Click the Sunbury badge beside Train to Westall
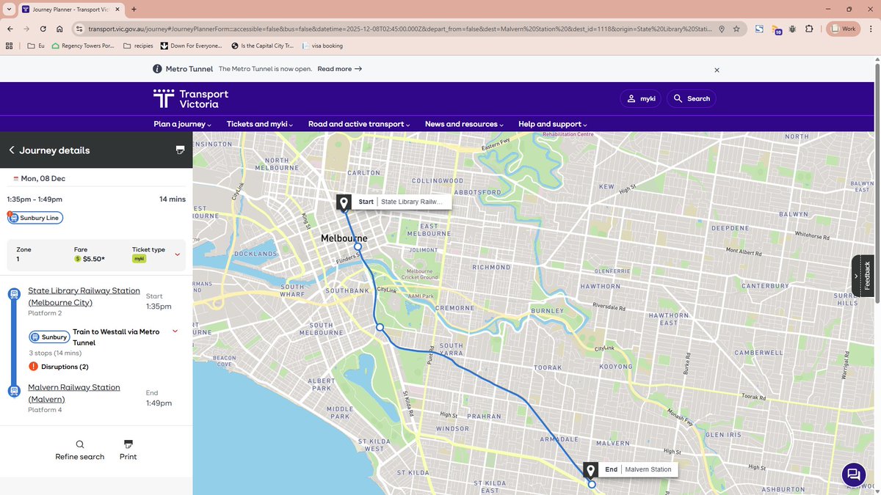Image resolution: width=881 pixels, height=495 pixels. [49, 337]
